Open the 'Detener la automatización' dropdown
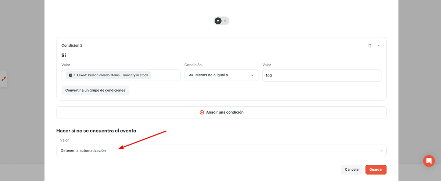 coord(221,151)
